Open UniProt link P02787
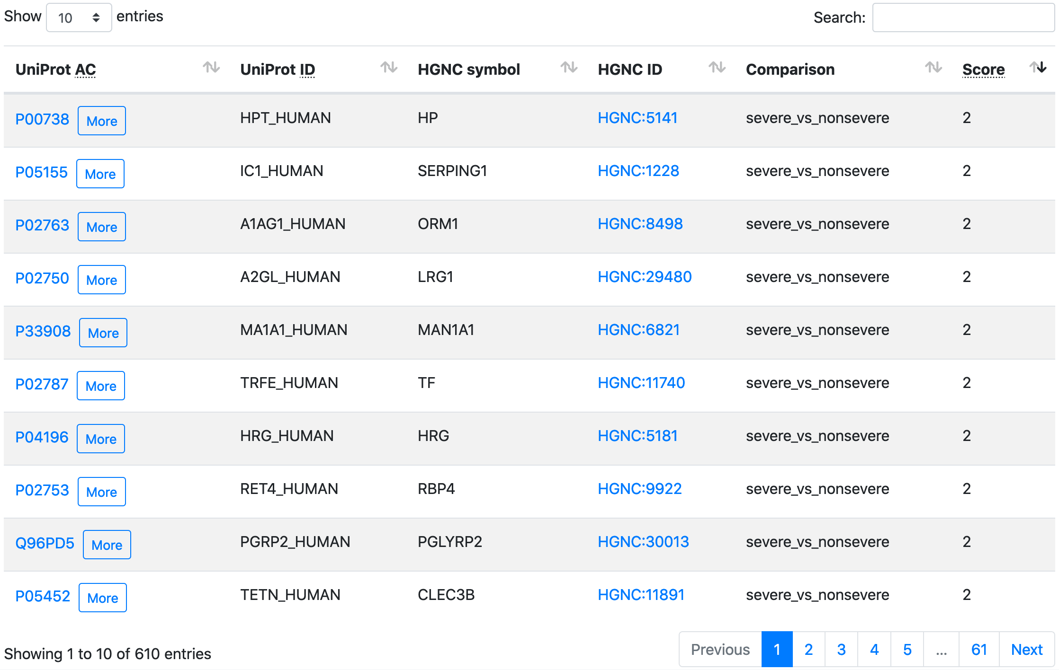Screen dimensions: 1059x670 [x=42, y=384]
